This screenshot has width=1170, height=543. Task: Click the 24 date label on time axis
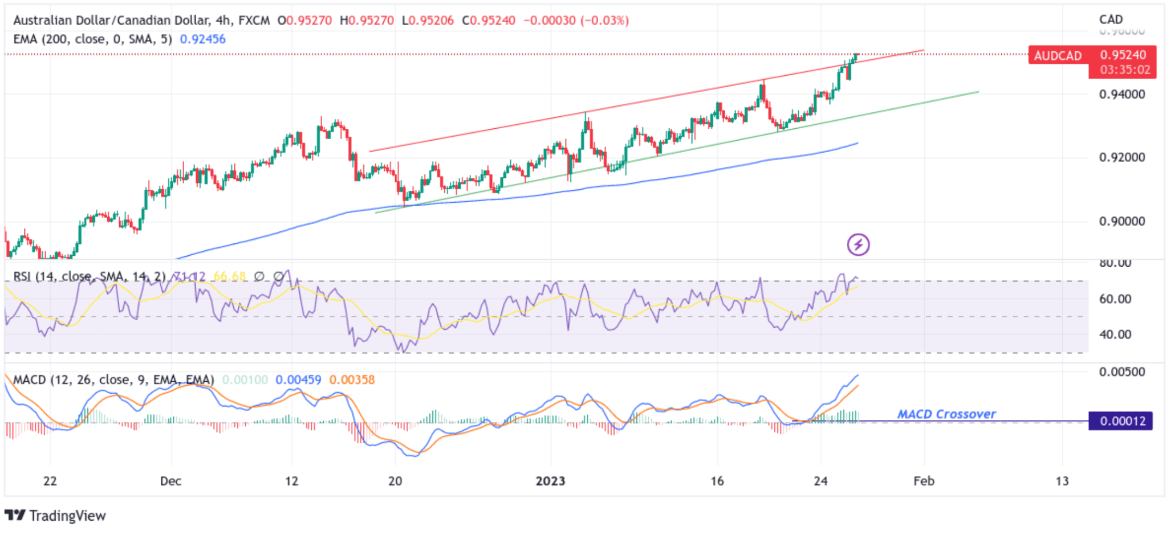tap(820, 481)
